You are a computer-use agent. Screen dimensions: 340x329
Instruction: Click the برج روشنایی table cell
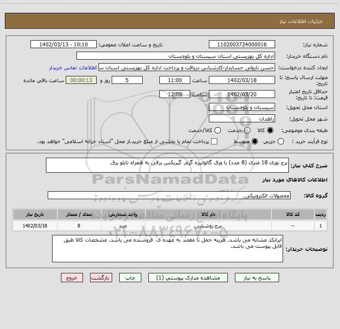[x=208, y=226]
